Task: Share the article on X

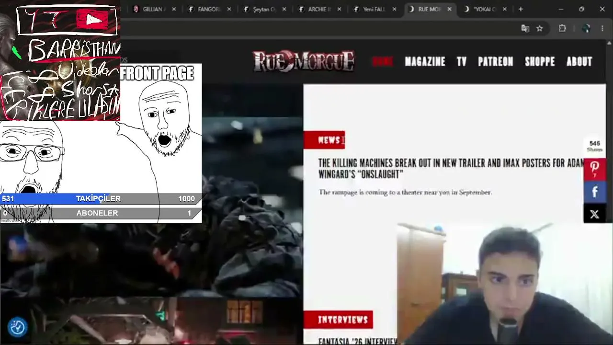Action: click(594, 214)
